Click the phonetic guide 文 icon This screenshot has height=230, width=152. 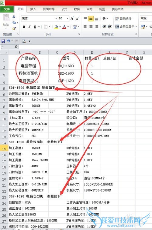(x=75, y=27)
